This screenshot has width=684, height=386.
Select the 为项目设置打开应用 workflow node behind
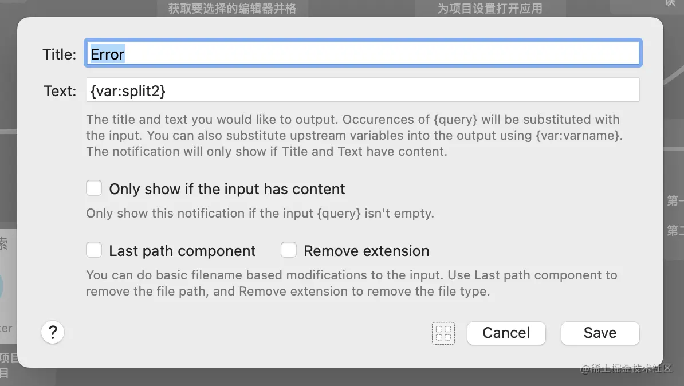click(490, 8)
